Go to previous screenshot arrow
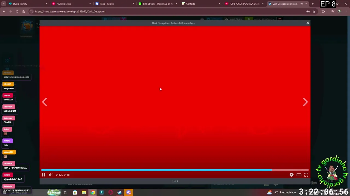This screenshot has height=196, width=350. click(45, 102)
